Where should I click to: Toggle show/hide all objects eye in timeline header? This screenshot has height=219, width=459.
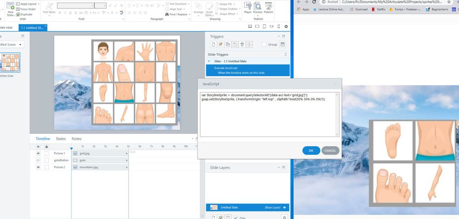click(38, 146)
